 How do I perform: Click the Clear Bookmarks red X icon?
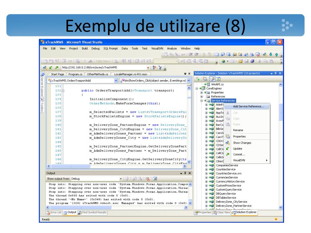pos(258,54)
